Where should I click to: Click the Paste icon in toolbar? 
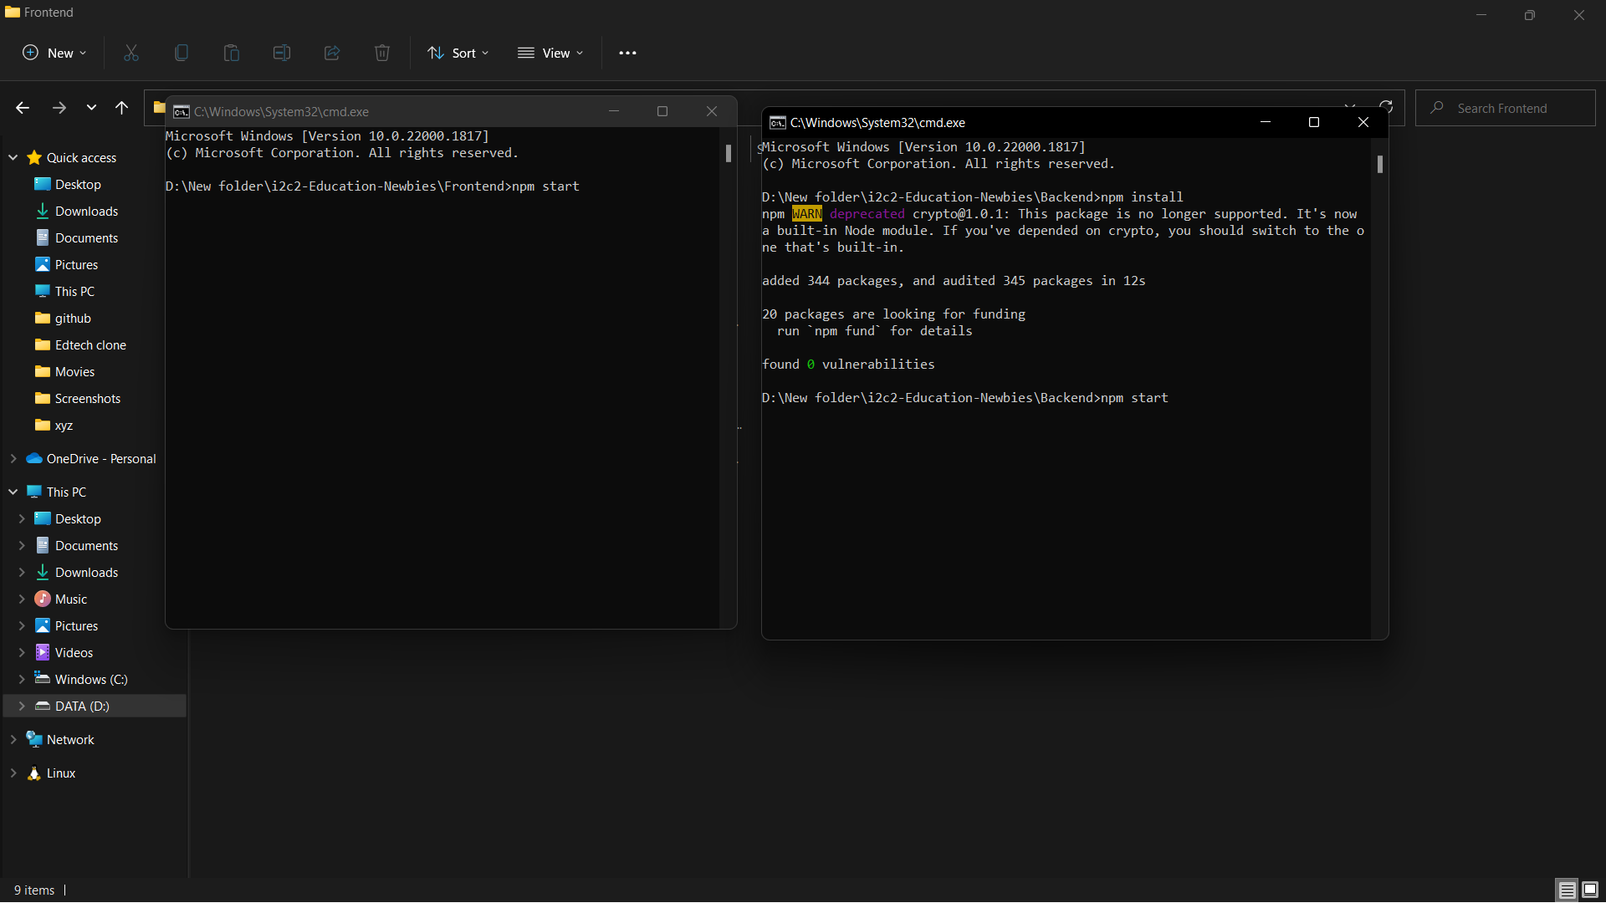[x=232, y=53]
